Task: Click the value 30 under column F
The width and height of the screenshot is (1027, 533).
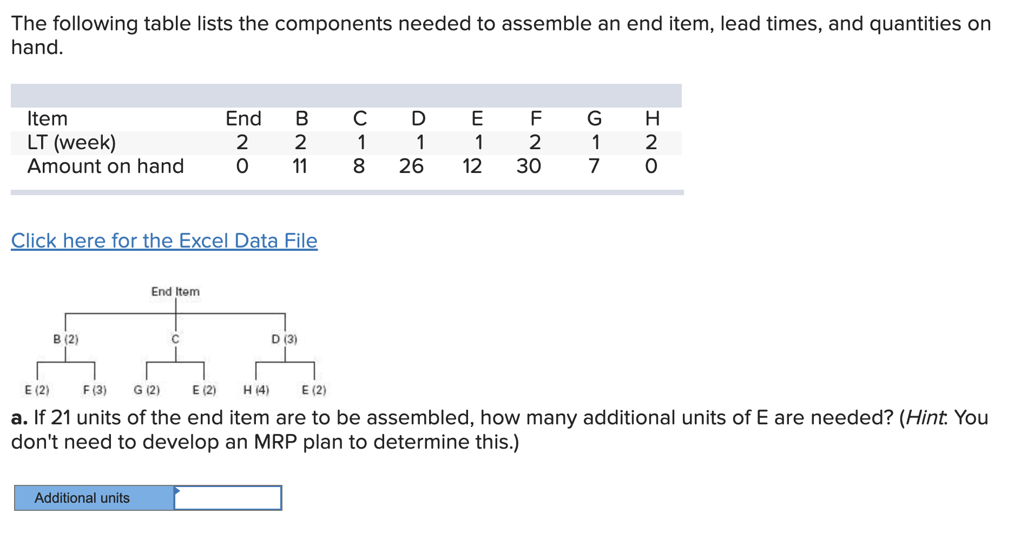Action: pos(529,166)
